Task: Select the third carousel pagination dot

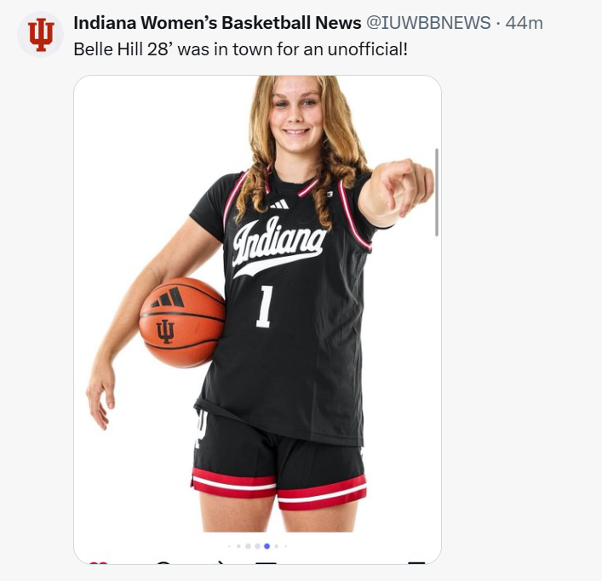Action: pos(248,546)
